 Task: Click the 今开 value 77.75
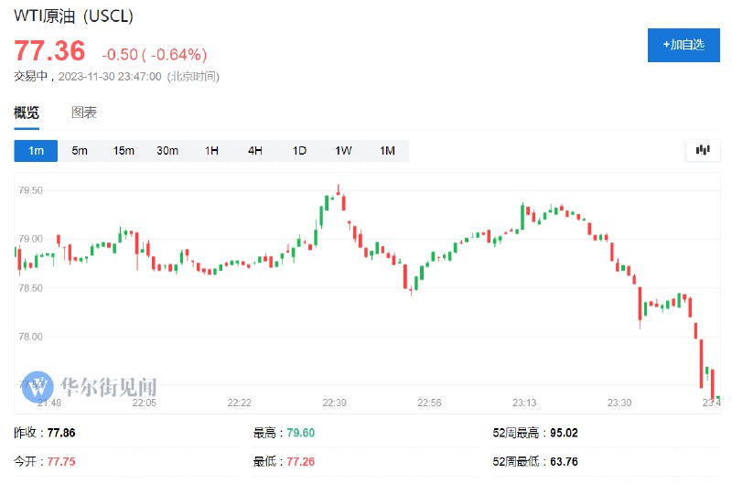[x=61, y=462]
